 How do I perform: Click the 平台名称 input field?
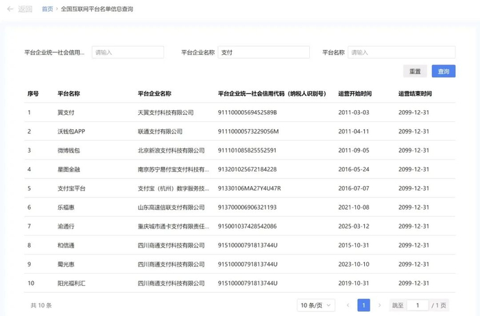pyautogui.click(x=401, y=53)
